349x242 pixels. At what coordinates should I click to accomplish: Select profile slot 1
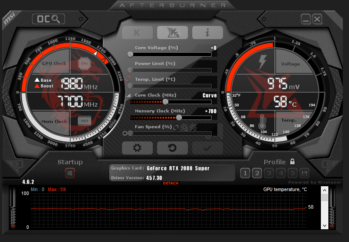[245, 173]
